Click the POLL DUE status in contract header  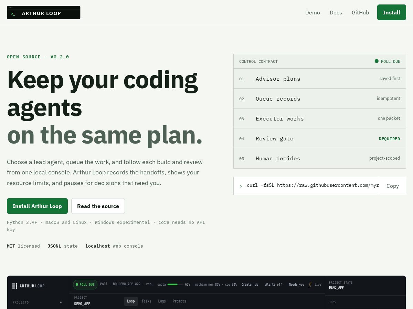pyautogui.click(x=387, y=61)
